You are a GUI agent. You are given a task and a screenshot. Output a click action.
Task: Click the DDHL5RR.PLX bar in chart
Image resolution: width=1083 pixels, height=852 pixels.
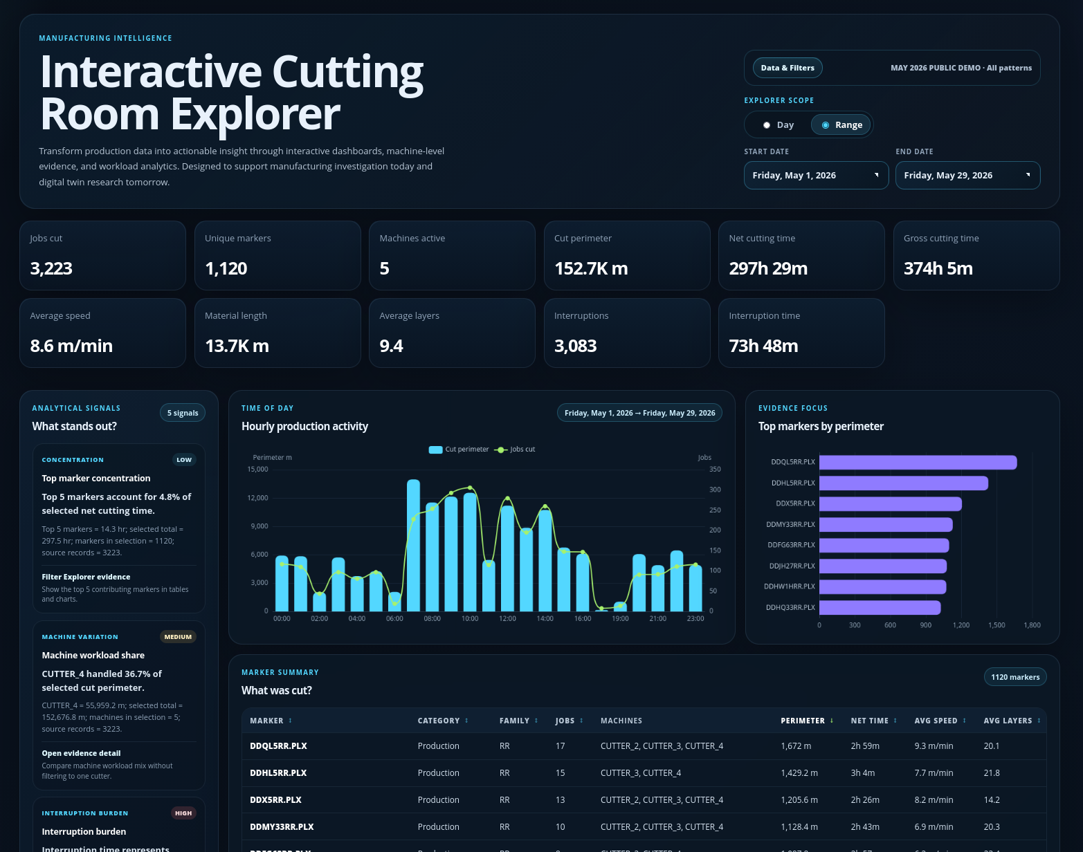click(904, 483)
